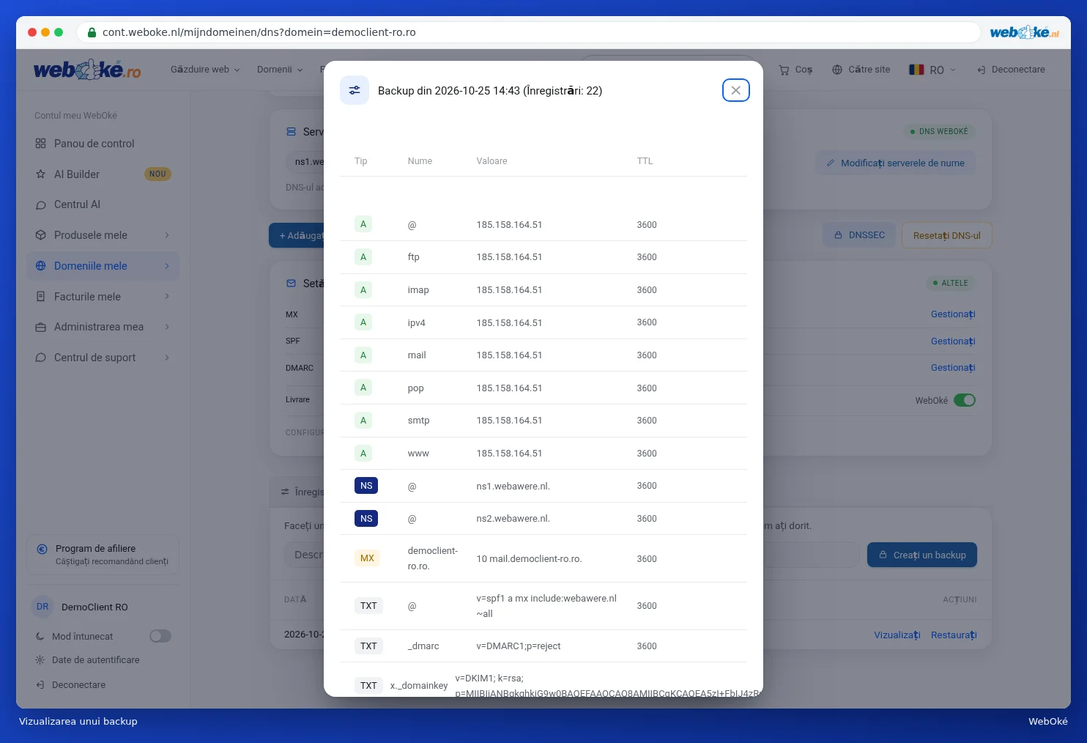
Task: Open Către site link in top bar
Action: tap(861, 70)
